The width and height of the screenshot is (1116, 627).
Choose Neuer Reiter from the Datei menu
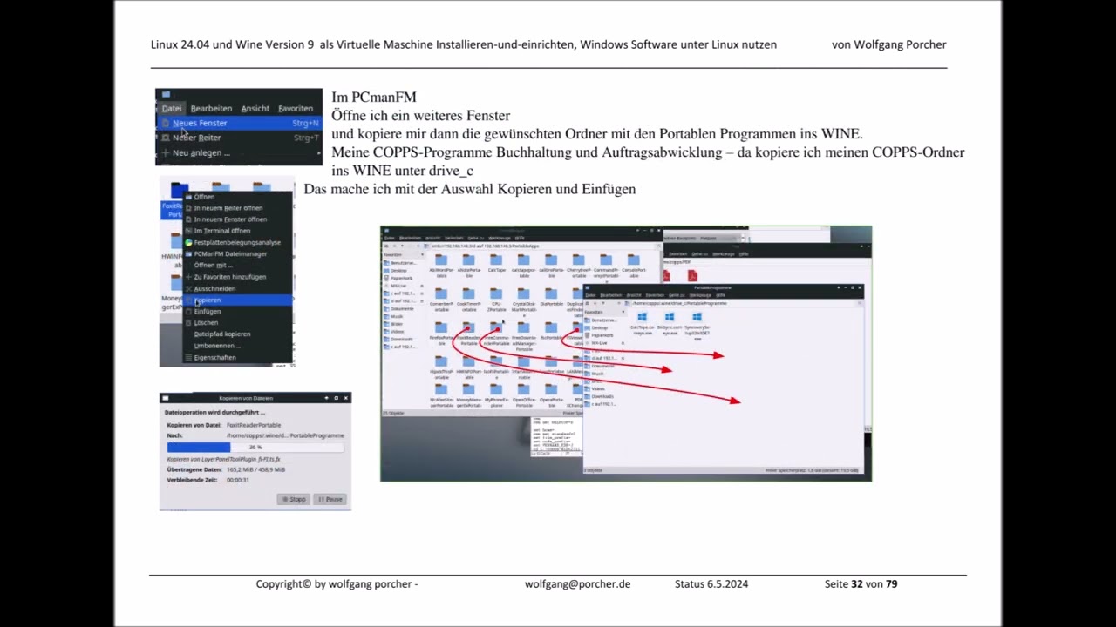(239, 138)
